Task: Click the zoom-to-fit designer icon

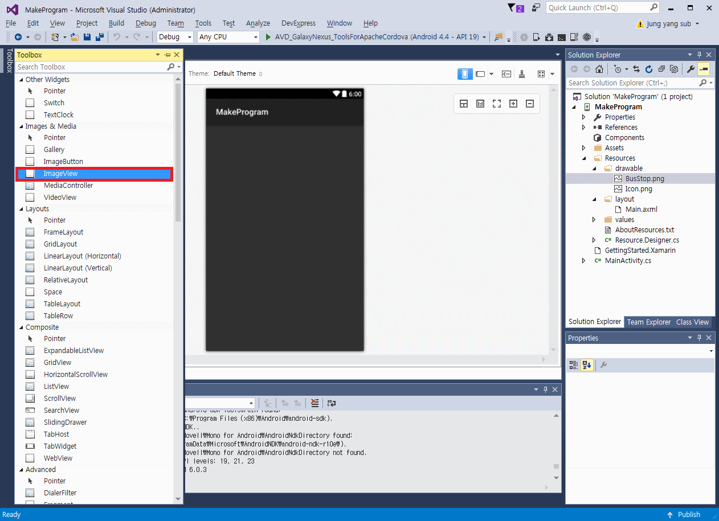Action: (x=496, y=104)
